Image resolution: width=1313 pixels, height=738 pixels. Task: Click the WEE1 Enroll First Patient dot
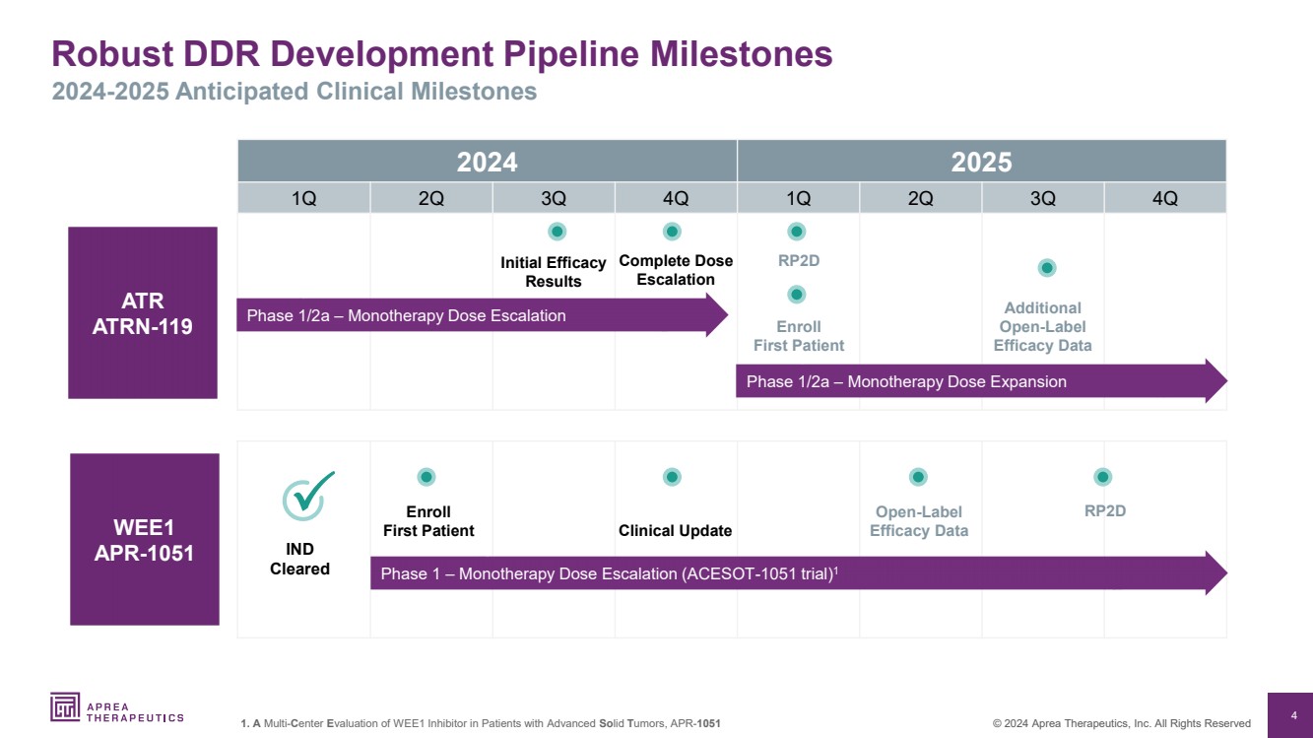click(427, 477)
